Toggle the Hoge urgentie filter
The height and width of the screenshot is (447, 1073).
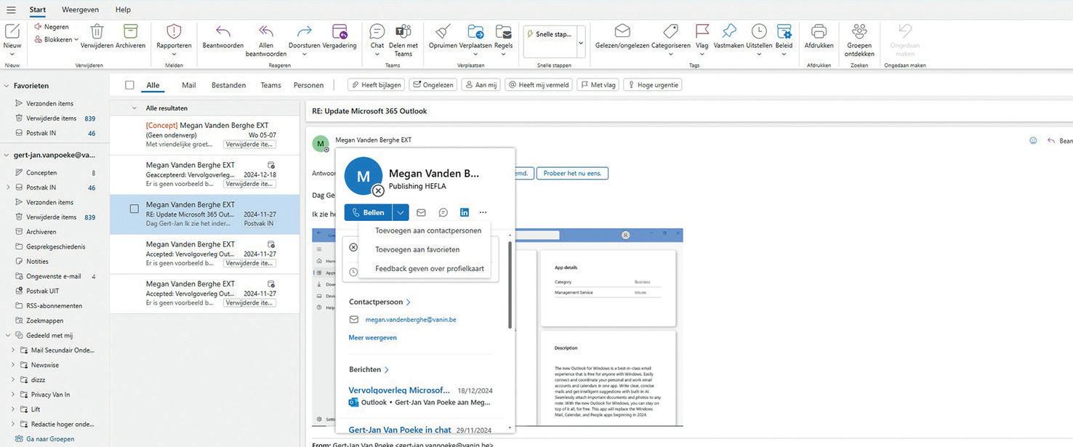tap(652, 85)
